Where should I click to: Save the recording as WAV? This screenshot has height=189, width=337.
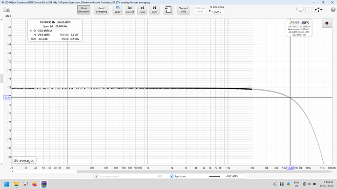click(x=118, y=10)
